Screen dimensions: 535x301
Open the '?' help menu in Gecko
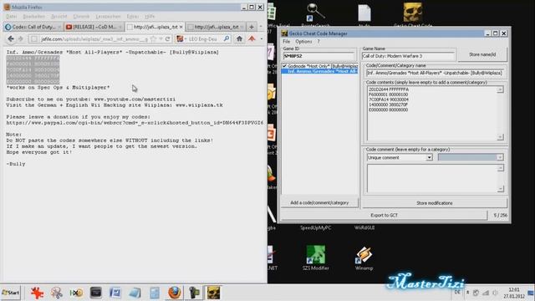[x=318, y=41]
